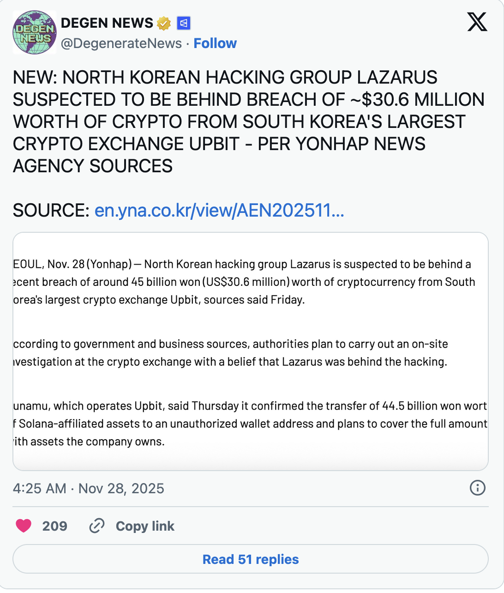The image size is (504, 593).
Task: Click the blue square affiliate badge
Action: [184, 23]
